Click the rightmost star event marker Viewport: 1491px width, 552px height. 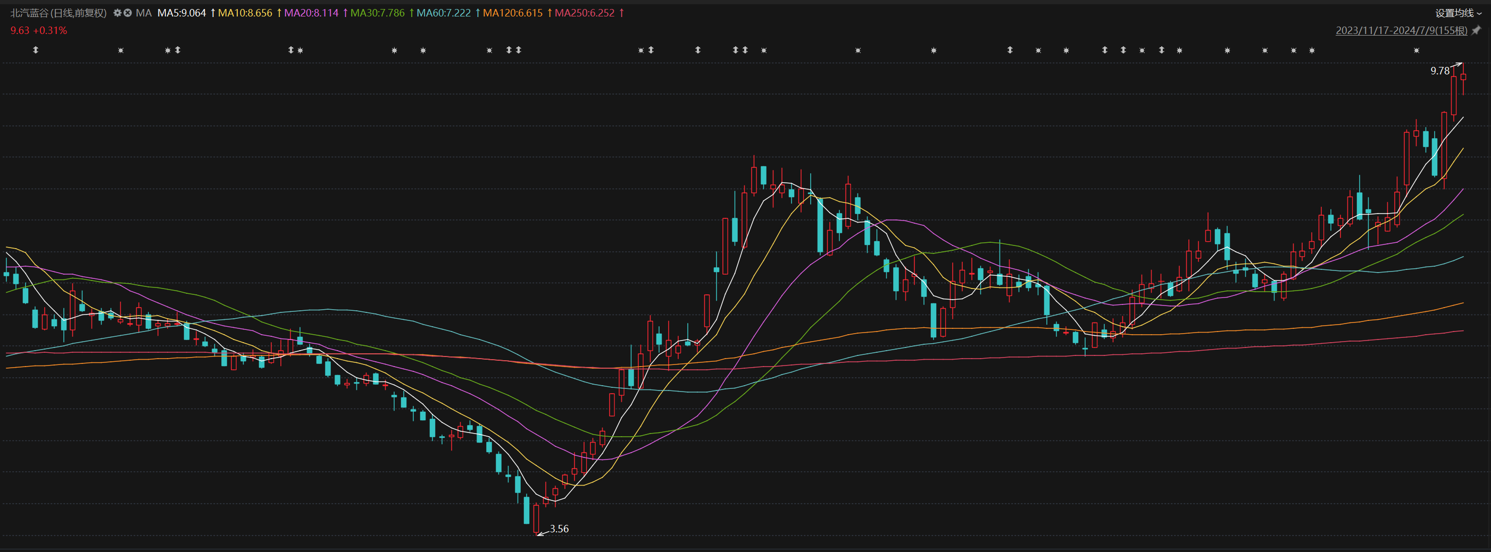click(x=1417, y=51)
